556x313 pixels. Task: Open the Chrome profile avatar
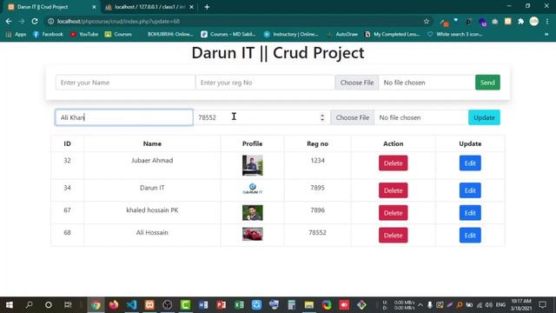coord(533,21)
